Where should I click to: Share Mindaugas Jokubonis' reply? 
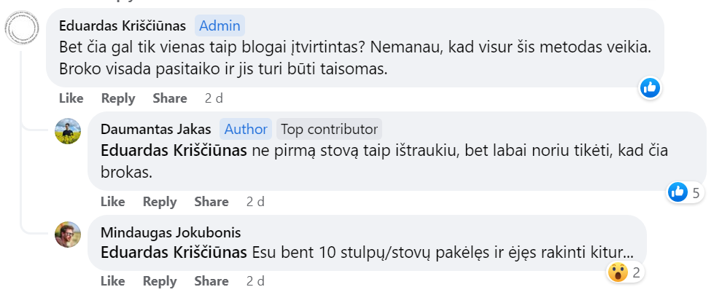click(212, 280)
